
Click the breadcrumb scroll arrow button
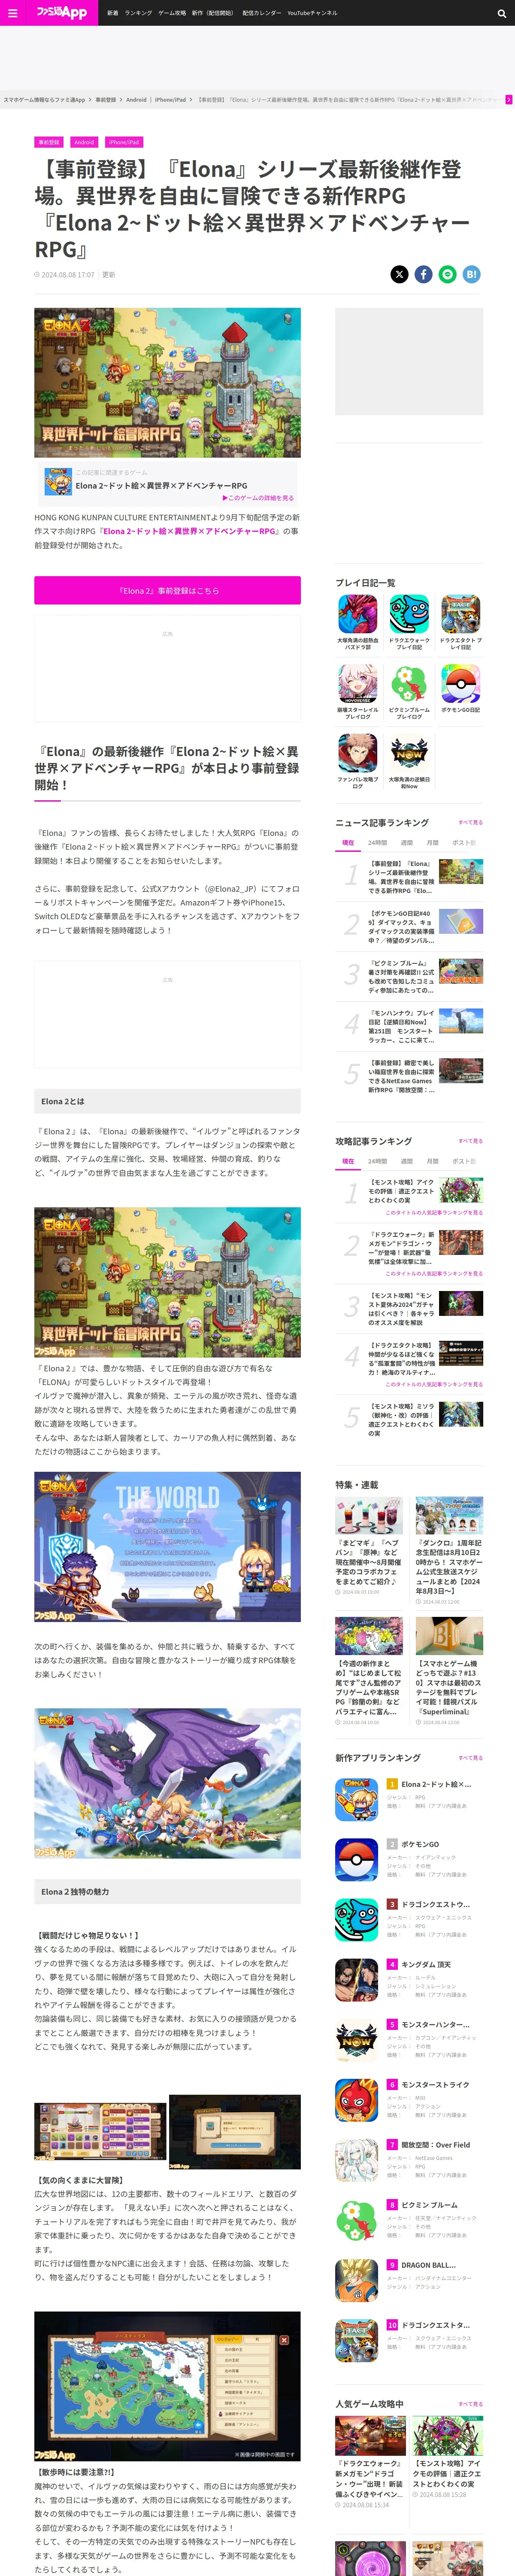(x=509, y=100)
